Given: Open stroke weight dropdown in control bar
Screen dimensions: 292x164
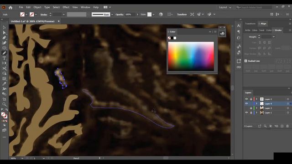Looking at the screenshot, I should [64, 14].
